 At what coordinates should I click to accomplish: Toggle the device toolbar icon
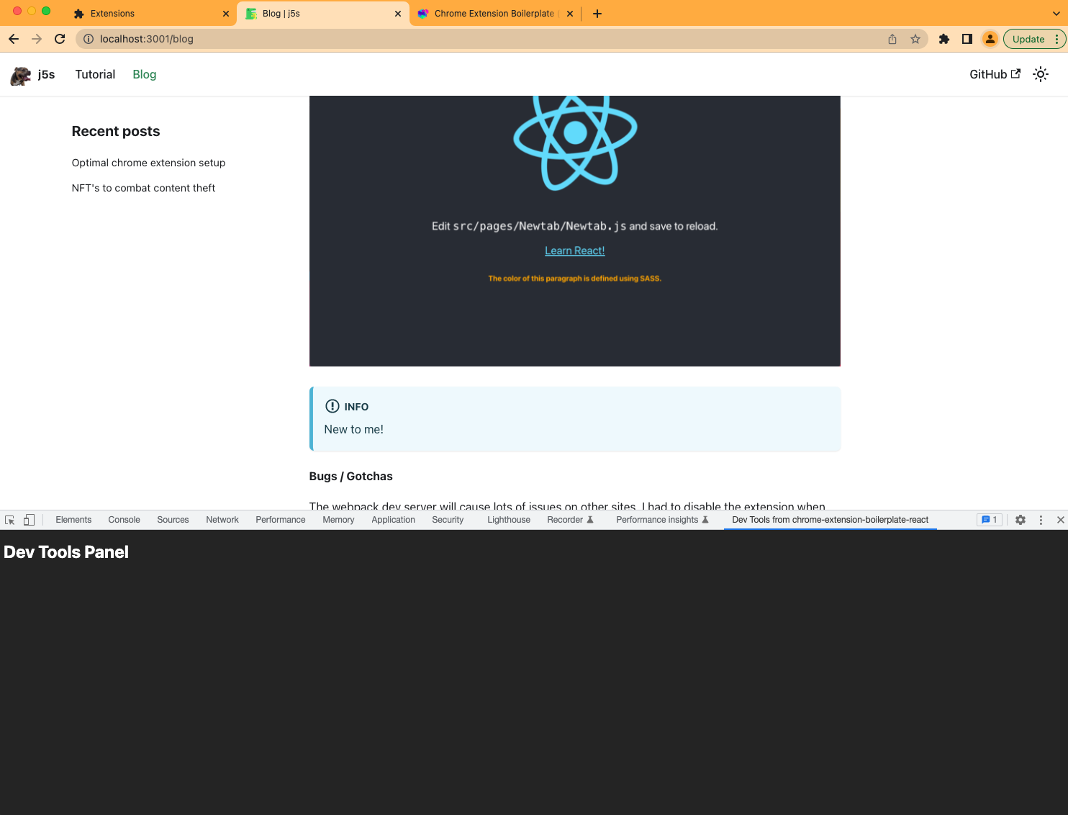[29, 520]
